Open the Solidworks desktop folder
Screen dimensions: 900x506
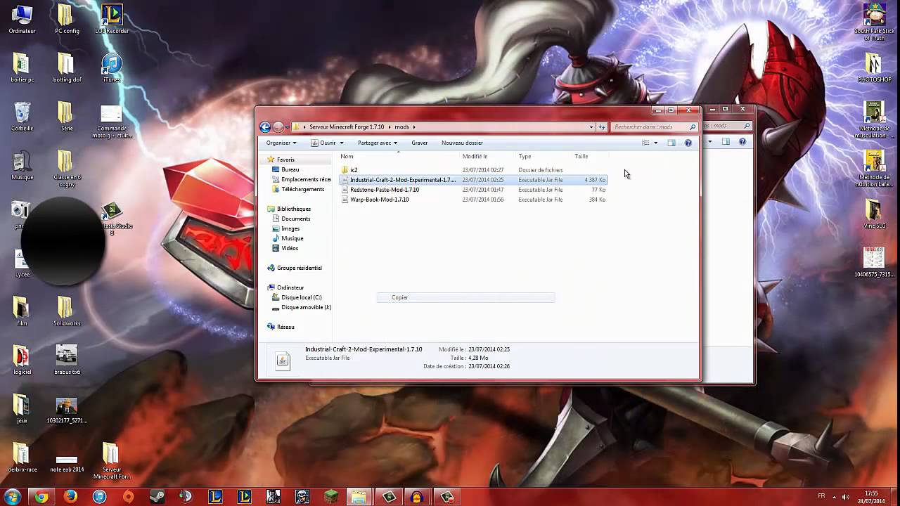(67, 311)
